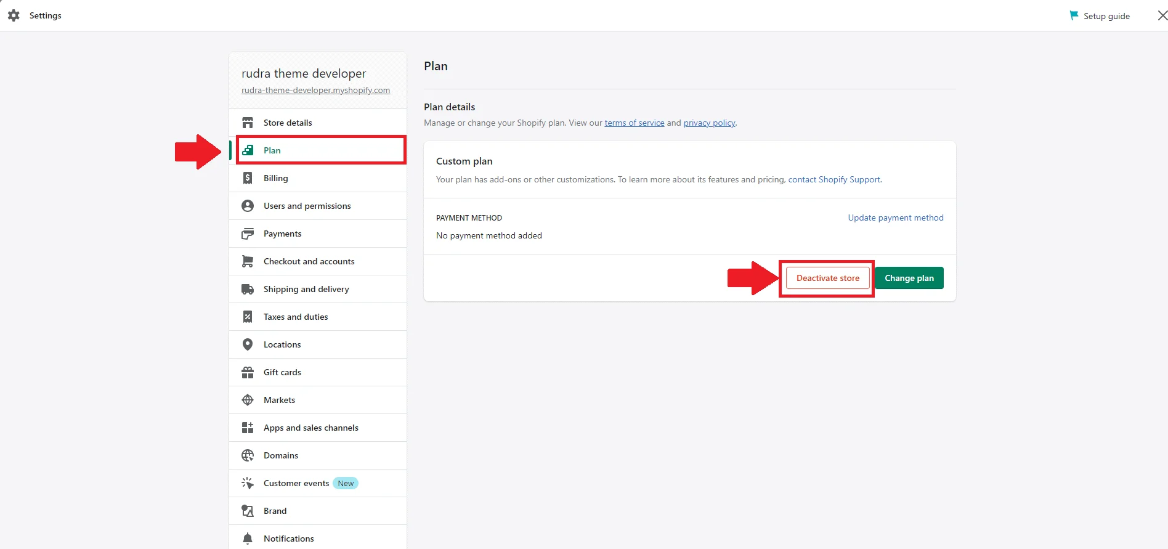The width and height of the screenshot is (1168, 549).
Task: Click the Payments card icon
Action: tap(248, 234)
